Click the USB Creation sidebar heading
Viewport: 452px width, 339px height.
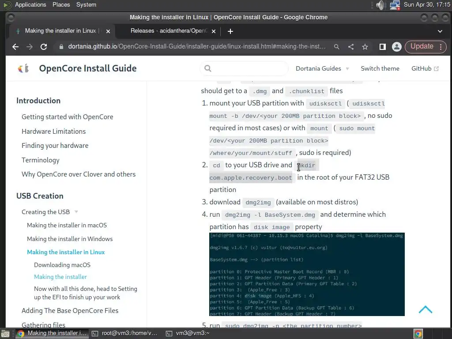tap(40, 196)
